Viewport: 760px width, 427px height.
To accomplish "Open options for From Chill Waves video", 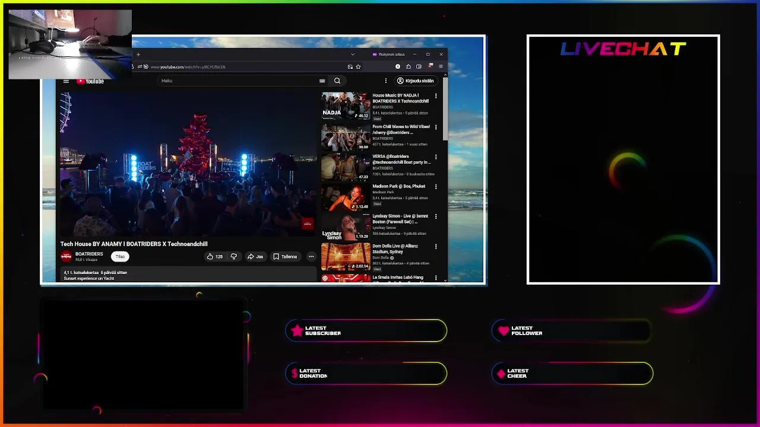I will coord(436,127).
